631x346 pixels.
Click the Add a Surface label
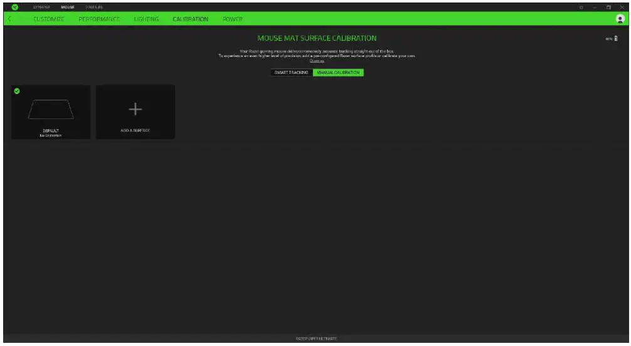(x=135, y=130)
